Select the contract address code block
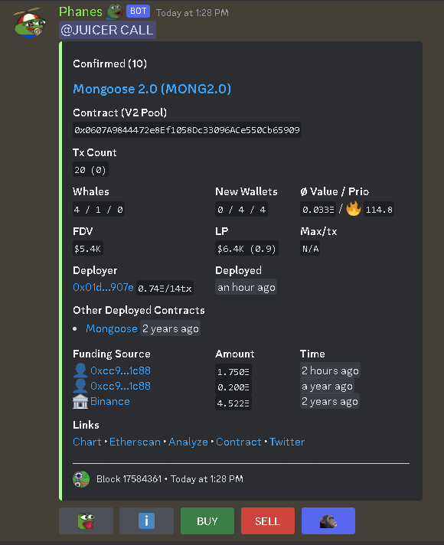 pyautogui.click(x=187, y=130)
